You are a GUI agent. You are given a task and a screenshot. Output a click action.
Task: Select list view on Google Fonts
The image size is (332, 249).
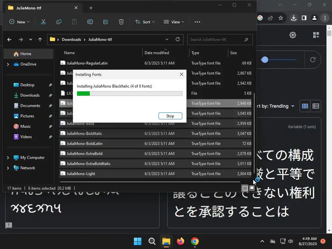pos(316,106)
